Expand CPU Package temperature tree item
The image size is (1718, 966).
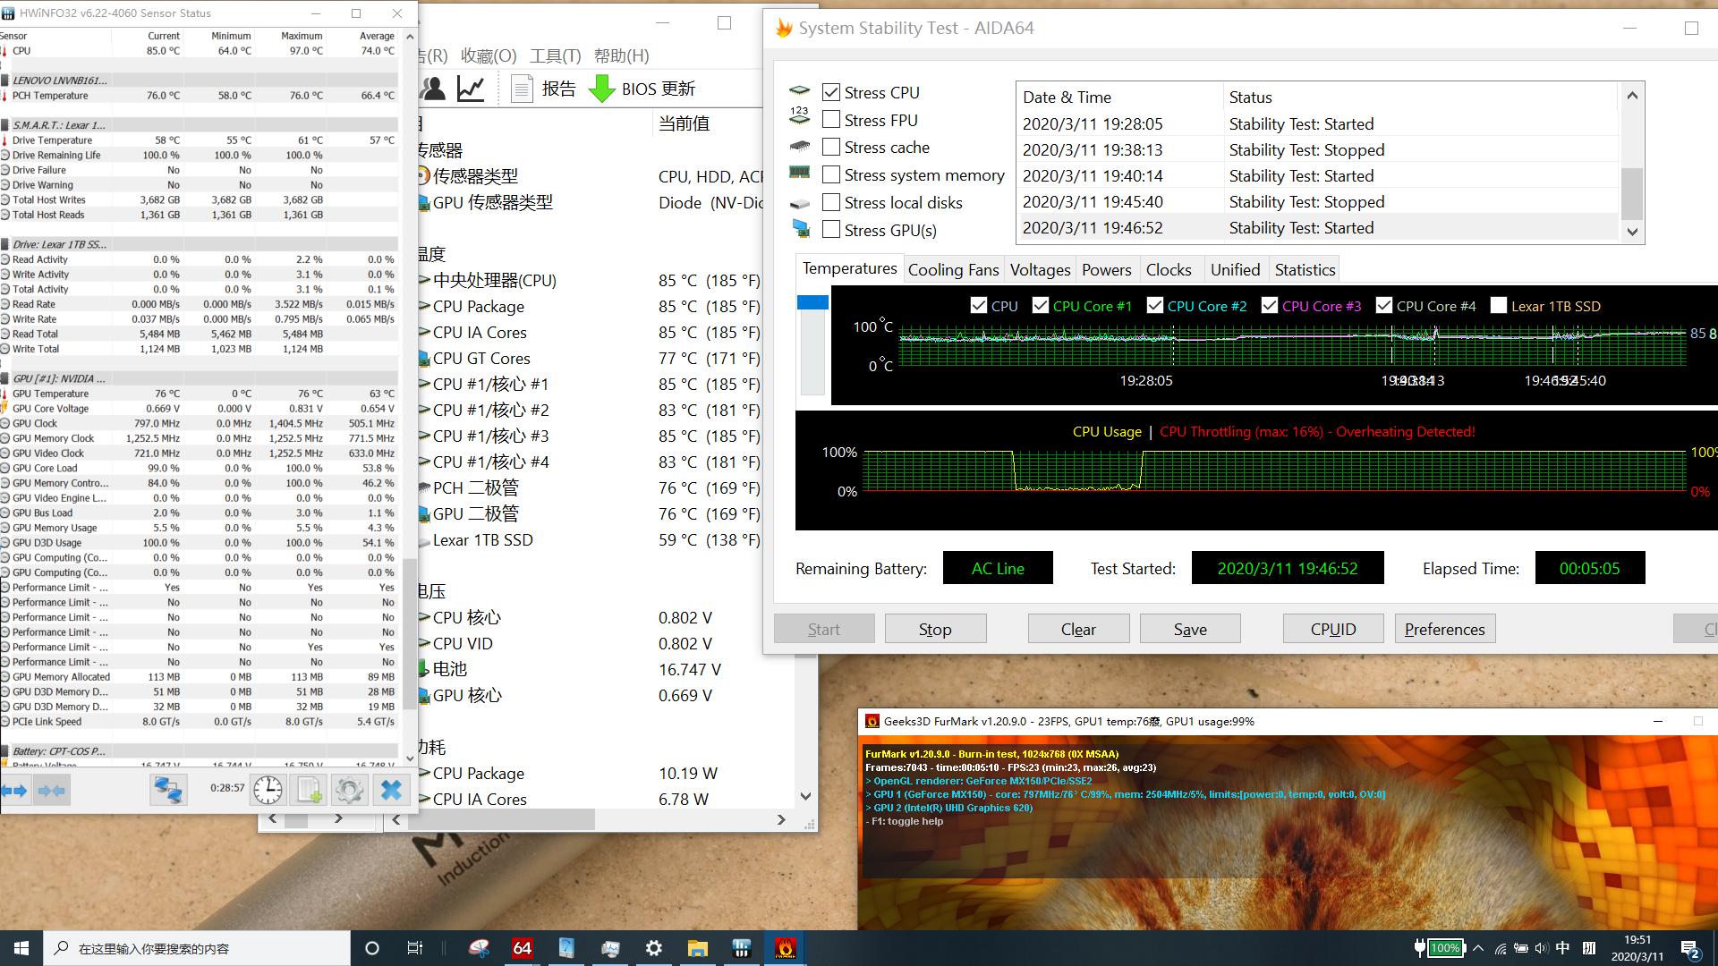point(424,307)
